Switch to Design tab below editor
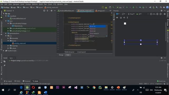Viewport: 169px width, 95px height. (61, 55)
